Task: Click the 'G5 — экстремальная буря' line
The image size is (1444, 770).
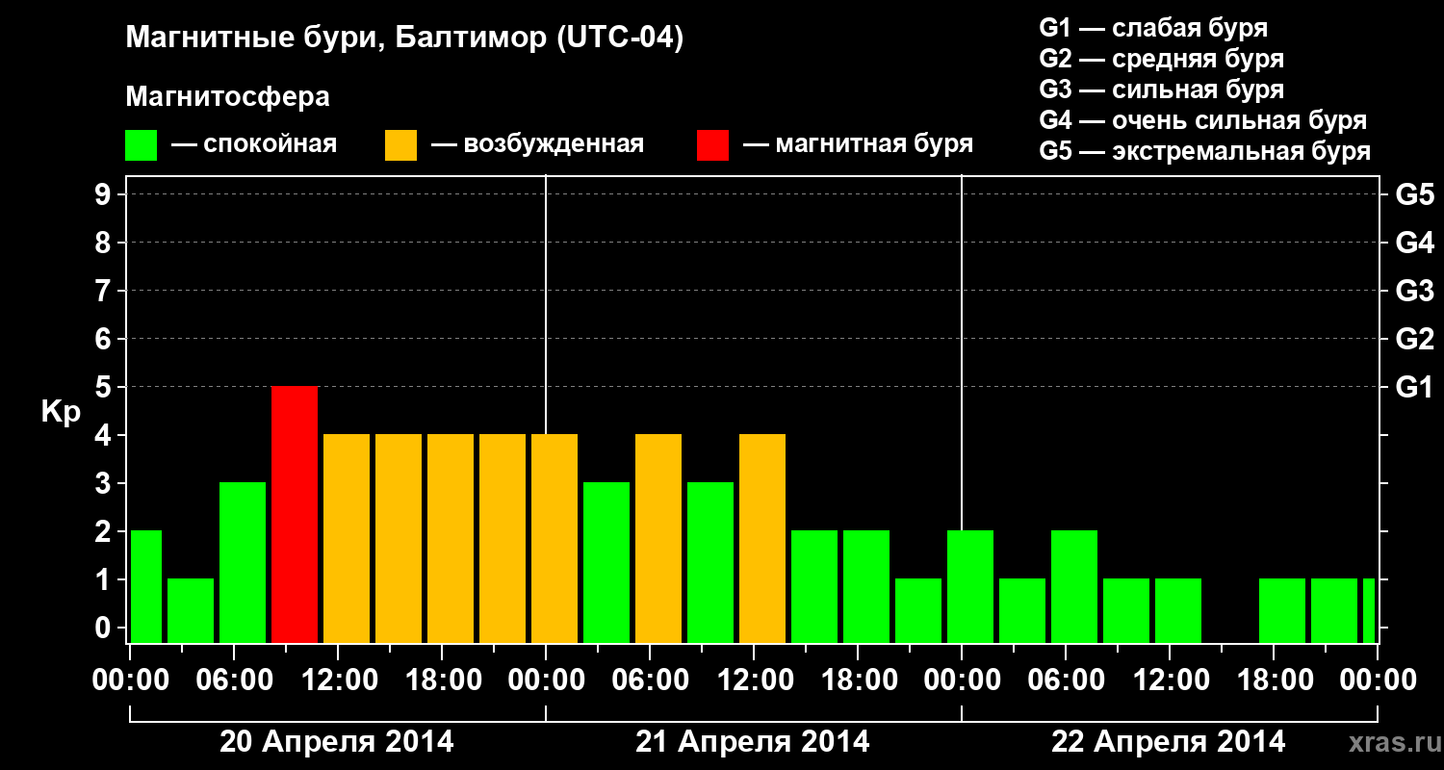Action: tap(1205, 151)
